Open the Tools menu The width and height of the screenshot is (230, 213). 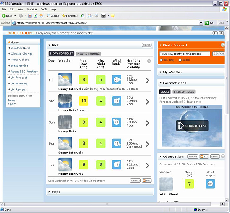44,9
